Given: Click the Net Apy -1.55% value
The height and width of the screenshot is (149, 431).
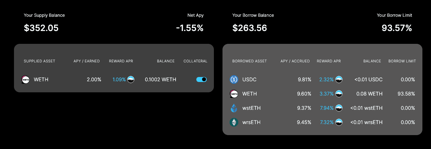Looking at the screenshot, I should tap(190, 28).
